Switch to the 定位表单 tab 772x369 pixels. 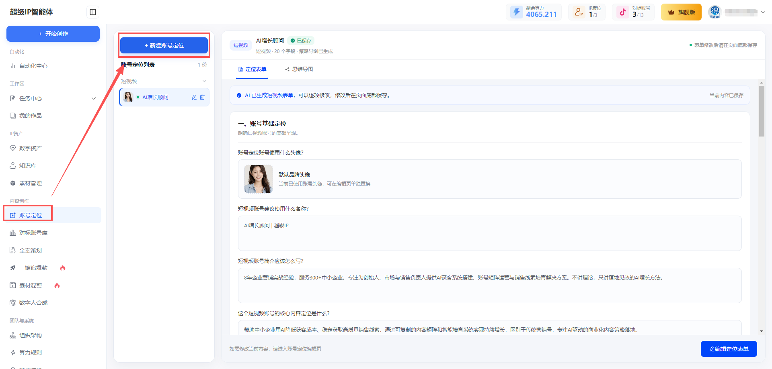(x=253, y=69)
